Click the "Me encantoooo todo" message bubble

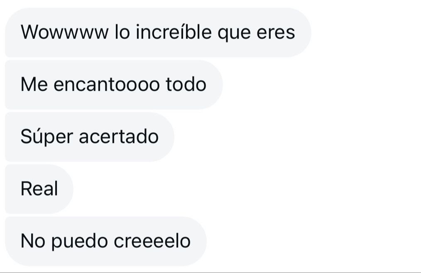[x=114, y=85]
